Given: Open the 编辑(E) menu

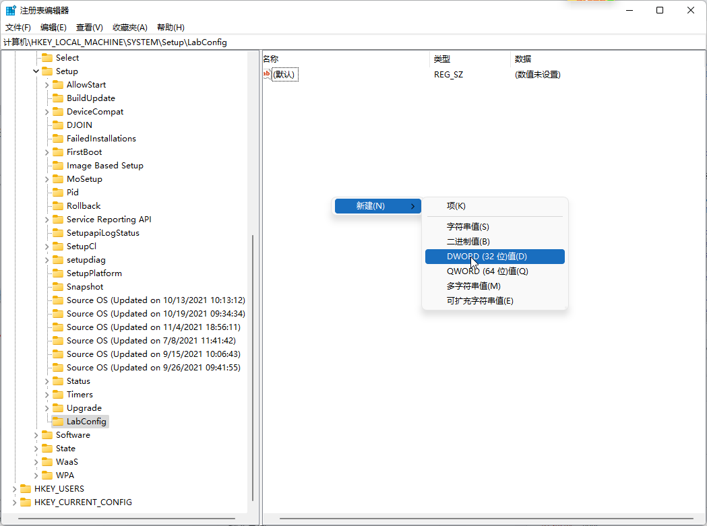Looking at the screenshot, I should point(53,28).
